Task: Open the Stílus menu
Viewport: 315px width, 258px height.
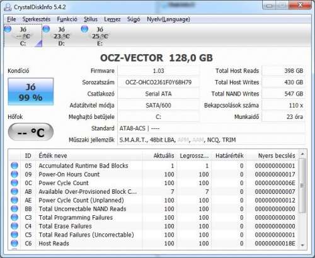Action: [91, 20]
